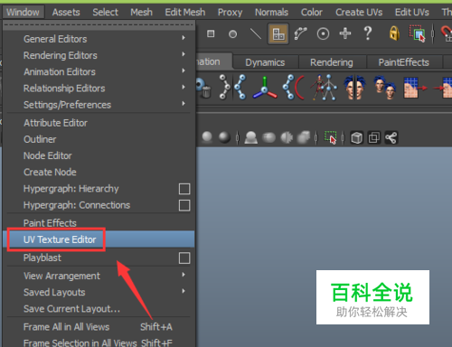Click the square selection mask icon
The height and width of the screenshot is (347, 452).
click(211, 33)
